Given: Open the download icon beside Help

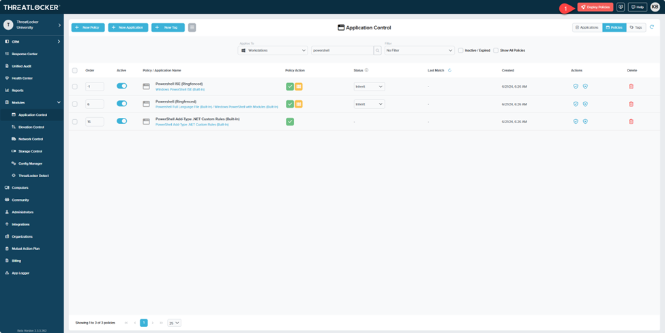Looking at the screenshot, I should click(x=621, y=7).
